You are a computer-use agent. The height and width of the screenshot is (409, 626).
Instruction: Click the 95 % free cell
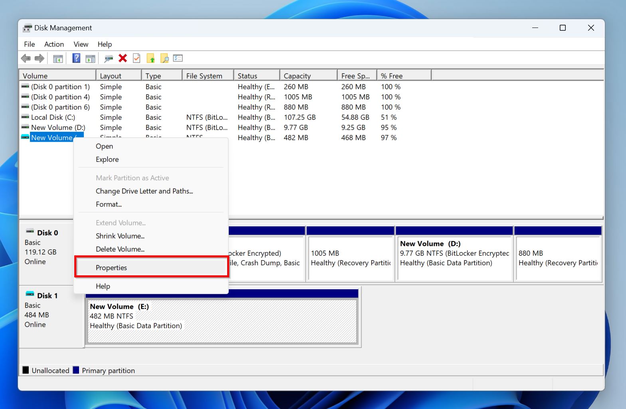pyautogui.click(x=388, y=127)
